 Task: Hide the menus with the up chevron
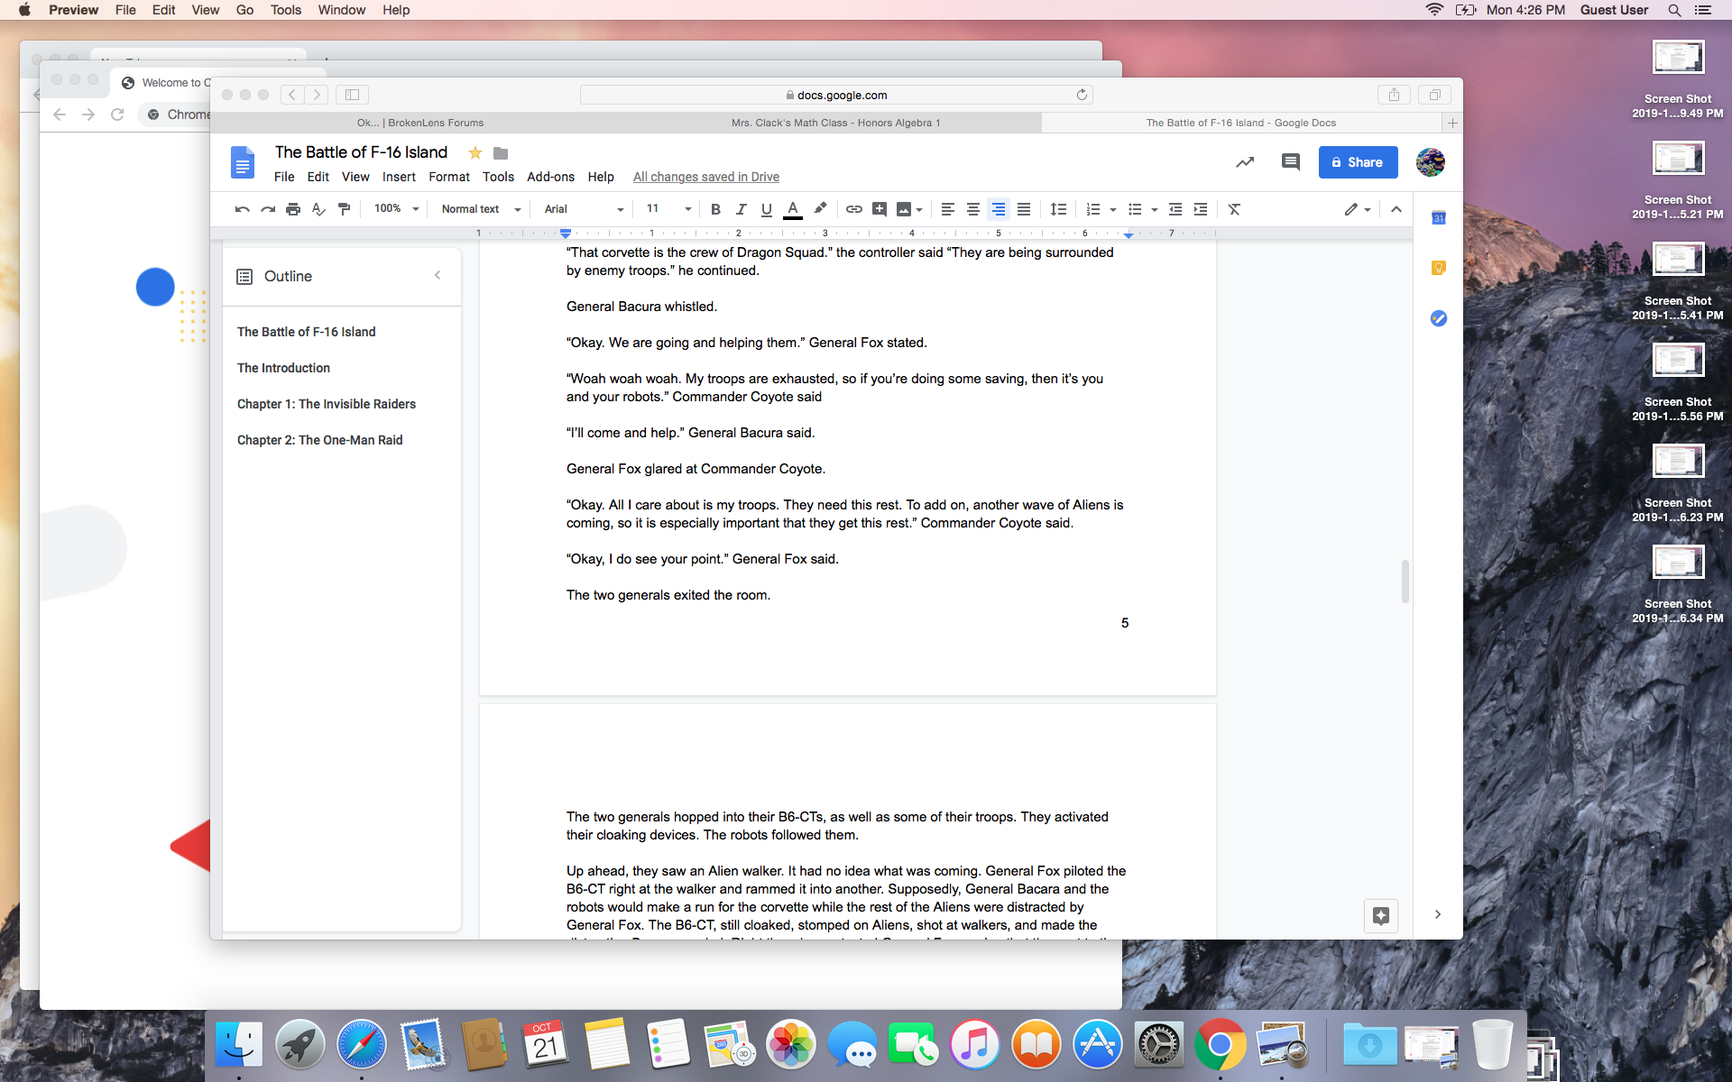(x=1396, y=209)
